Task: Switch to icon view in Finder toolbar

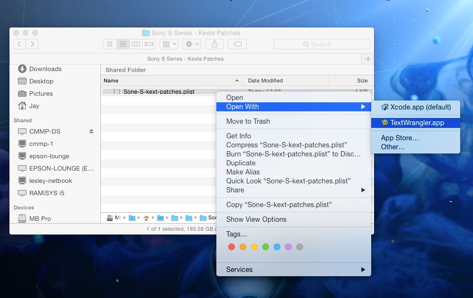Action: (x=110, y=44)
